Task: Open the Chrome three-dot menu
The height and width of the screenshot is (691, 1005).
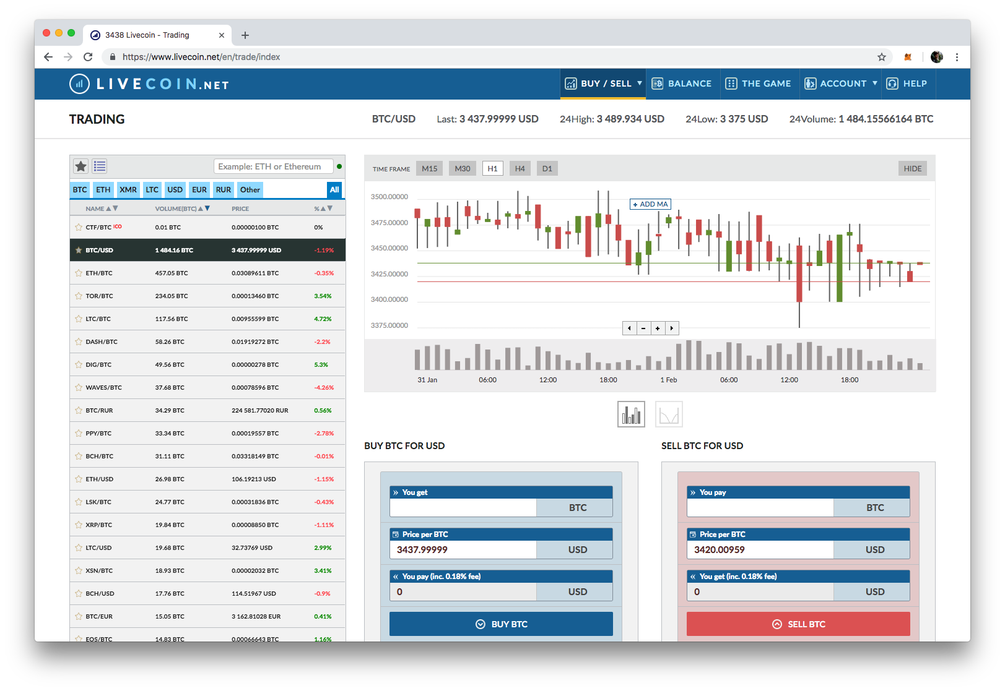Action: click(957, 57)
